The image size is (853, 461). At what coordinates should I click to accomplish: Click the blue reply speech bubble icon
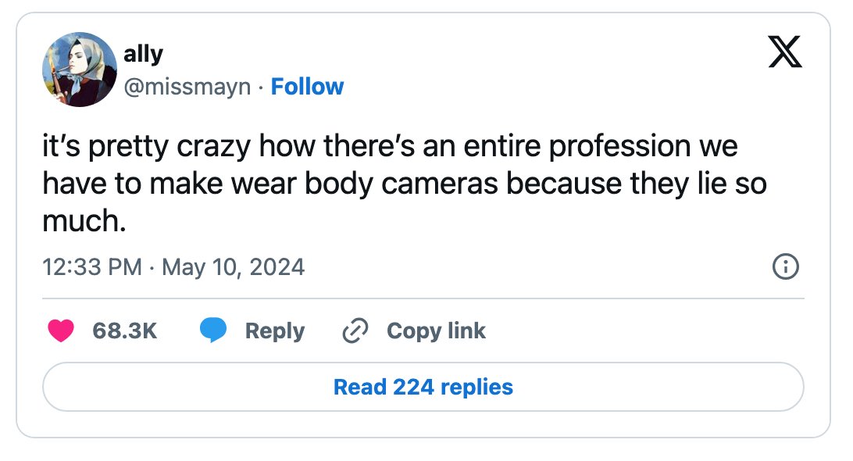click(x=213, y=331)
